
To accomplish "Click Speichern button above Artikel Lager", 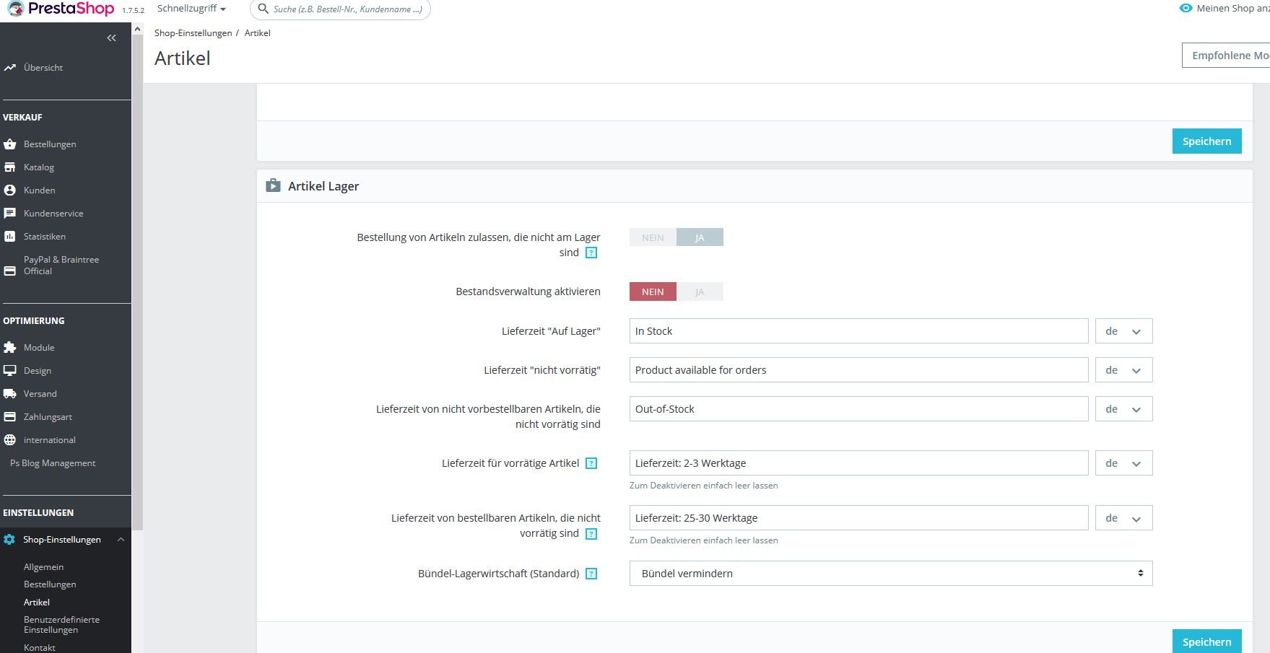I will click(1207, 141).
